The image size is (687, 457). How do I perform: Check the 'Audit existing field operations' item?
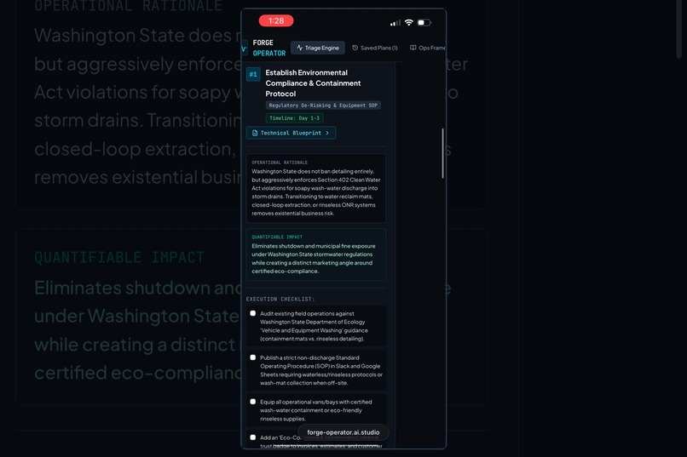click(x=253, y=313)
